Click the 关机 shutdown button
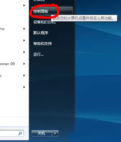This screenshot has height=142, width=121. point(41,133)
